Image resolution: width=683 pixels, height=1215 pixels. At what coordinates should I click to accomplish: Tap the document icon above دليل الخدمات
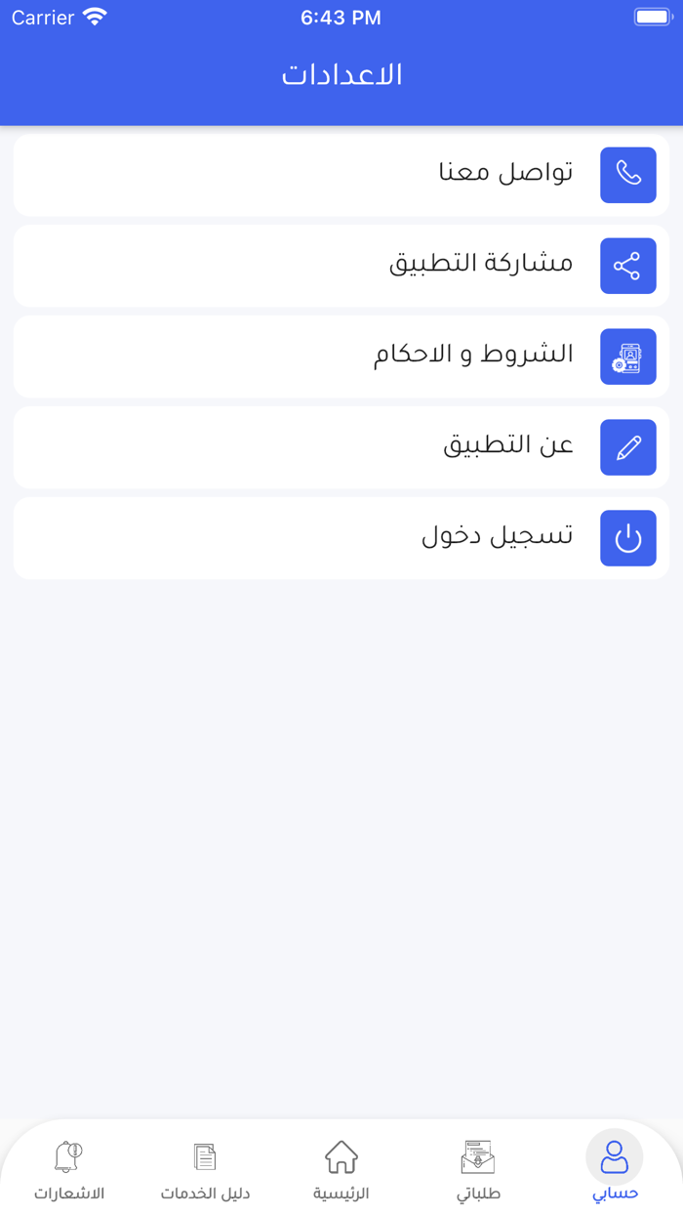pos(204,1155)
